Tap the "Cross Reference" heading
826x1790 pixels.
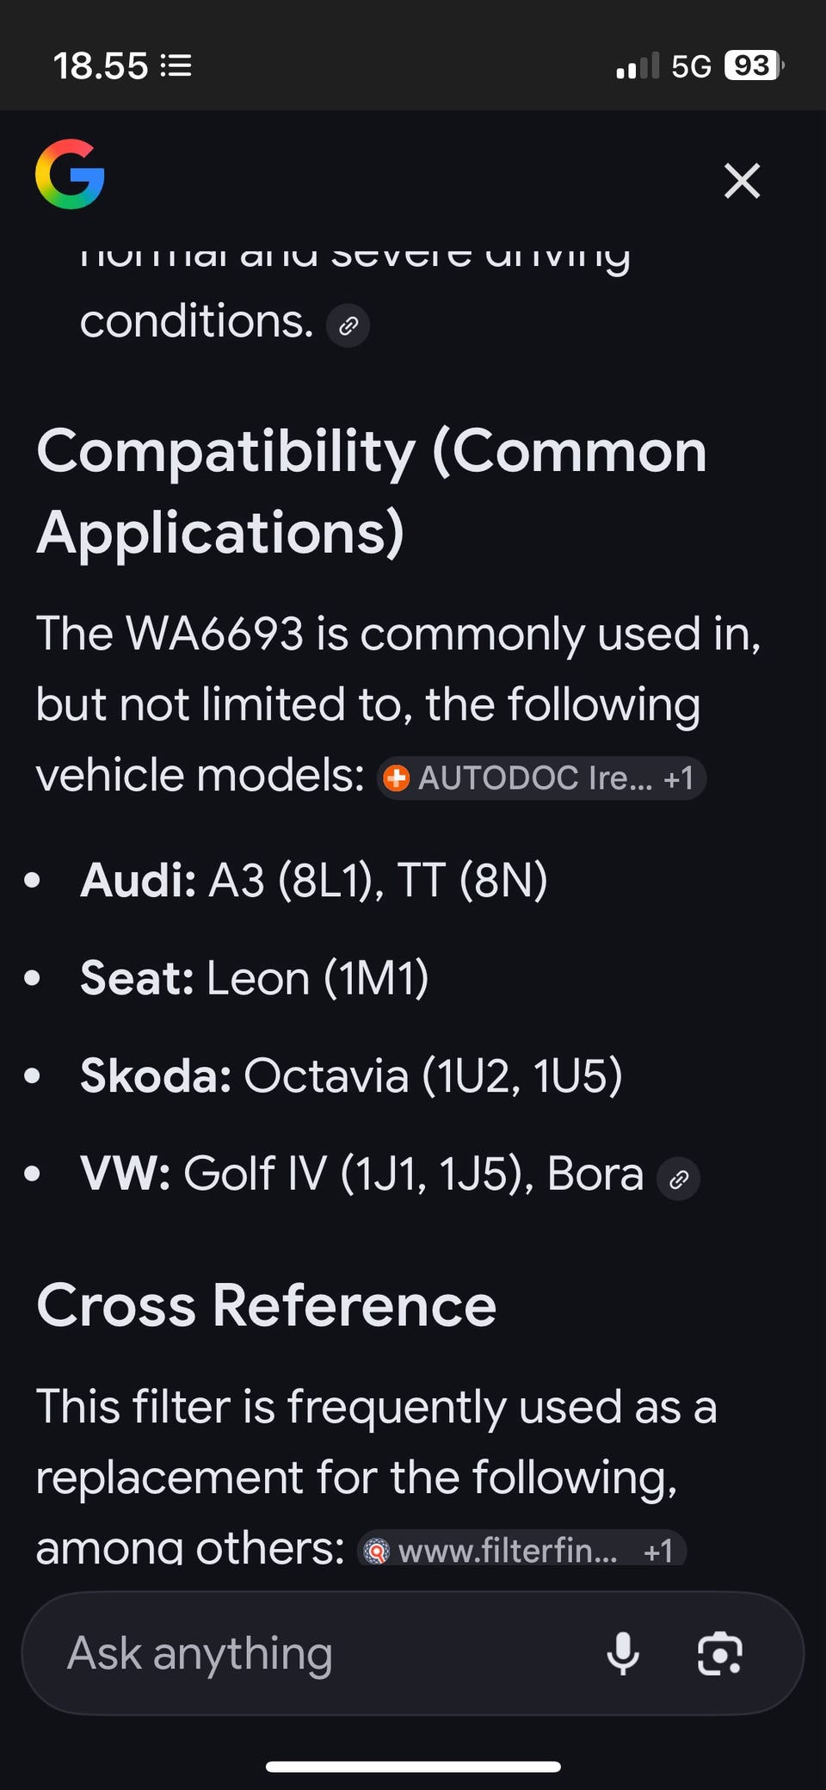[x=267, y=1305]
